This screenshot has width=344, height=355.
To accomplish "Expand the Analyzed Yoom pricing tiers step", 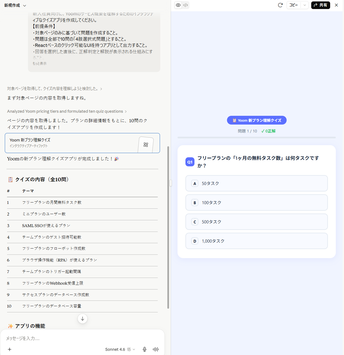I will coord(67,111).
